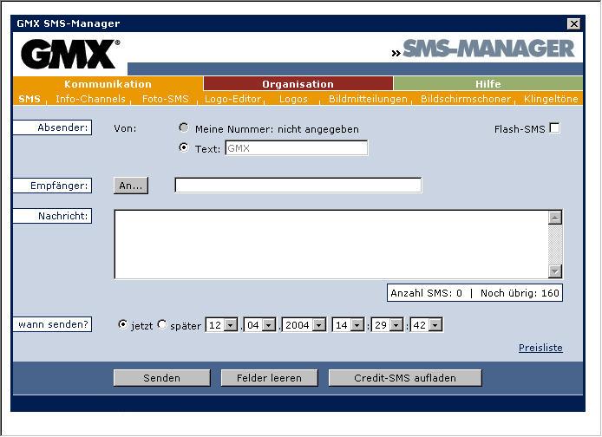Open Foto-SMS section
Image resolution: width=602 pixels, height=437 pixels.
(166, 99)
